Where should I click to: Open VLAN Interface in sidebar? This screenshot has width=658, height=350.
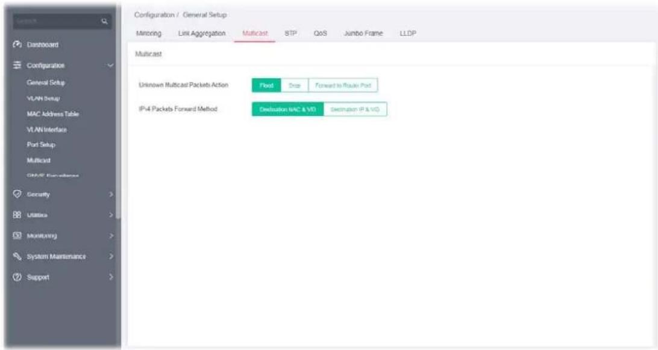(x=46, y=130)
